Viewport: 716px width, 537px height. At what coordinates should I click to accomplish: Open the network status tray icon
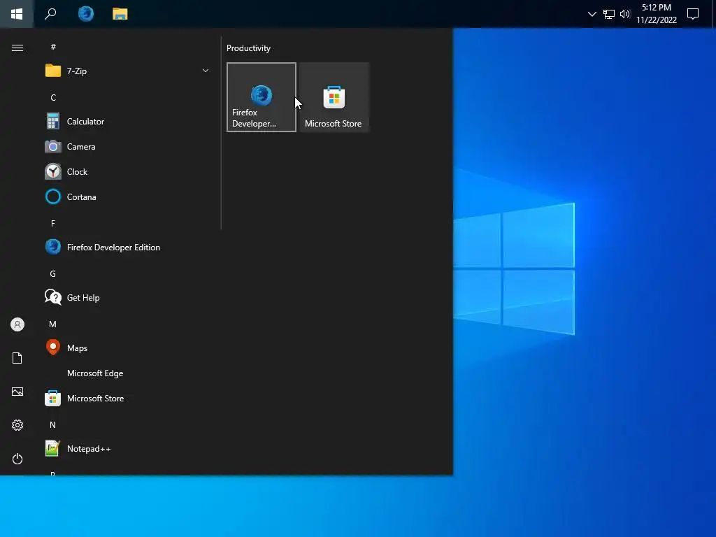(x=609, y=14)
